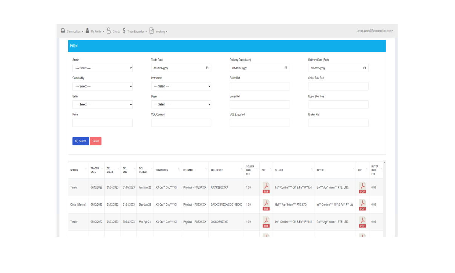
Task: Choose a Seller from the dropdown
Action: click(102, 104)
